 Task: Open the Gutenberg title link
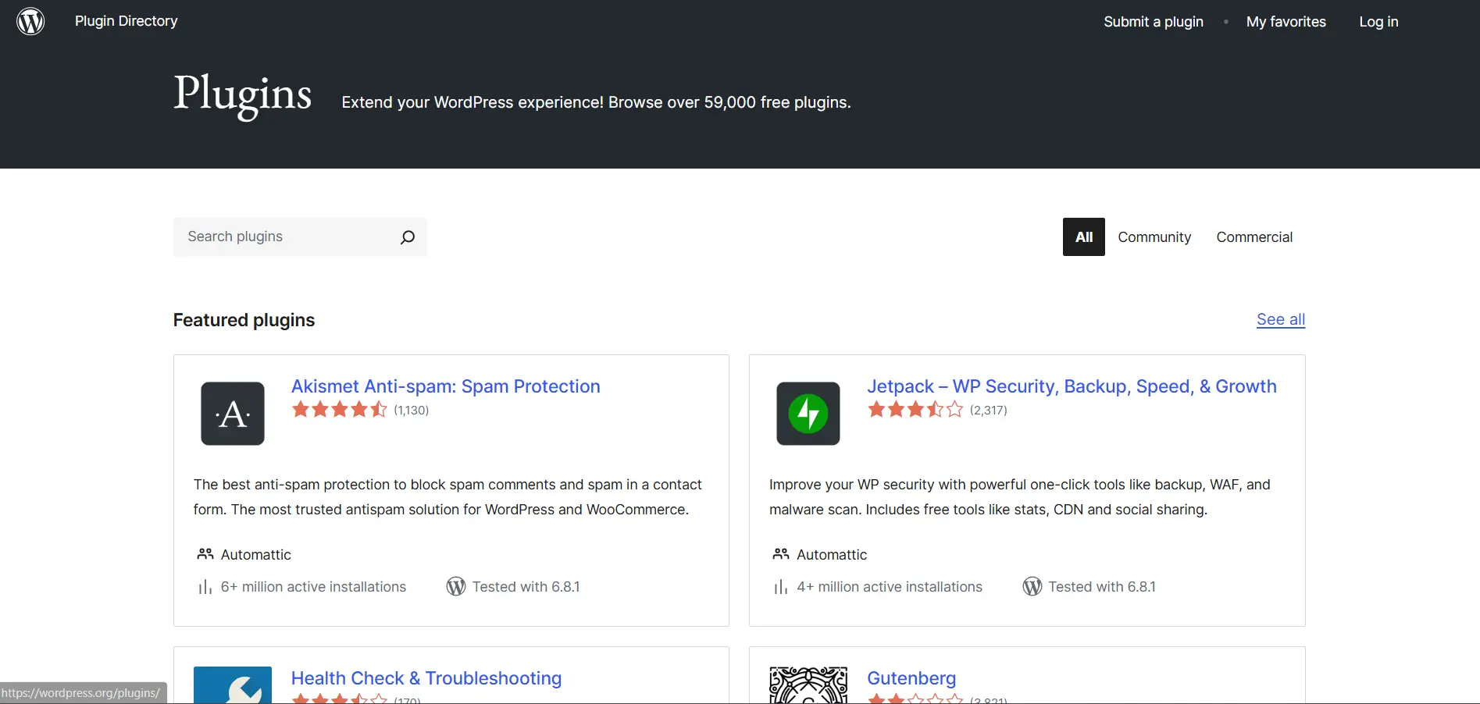click(x=911, y=678)
